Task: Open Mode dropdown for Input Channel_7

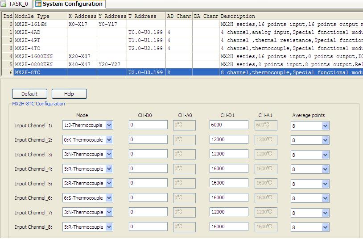Action: point(109,212)
